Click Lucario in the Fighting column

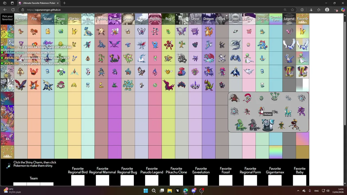click(101, 71)
